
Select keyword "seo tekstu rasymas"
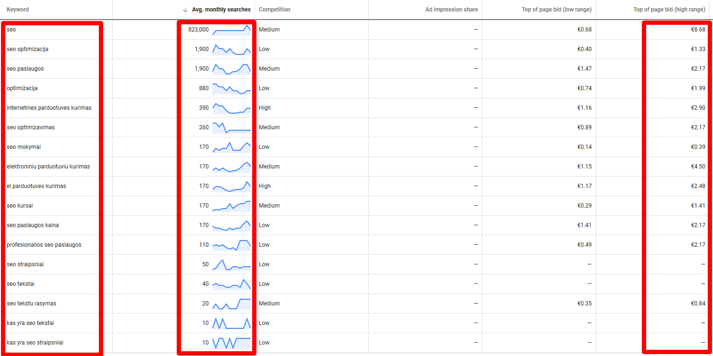point(32,304)
